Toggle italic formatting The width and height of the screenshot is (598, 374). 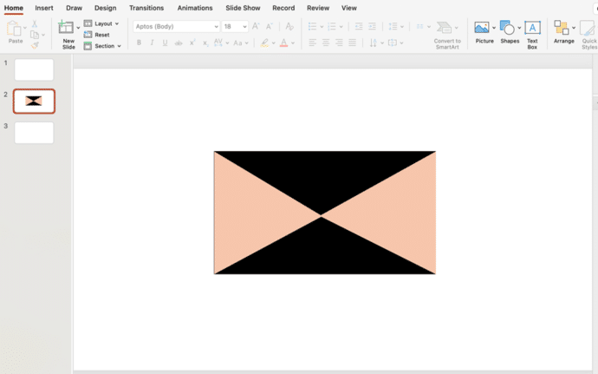[152, 43]
